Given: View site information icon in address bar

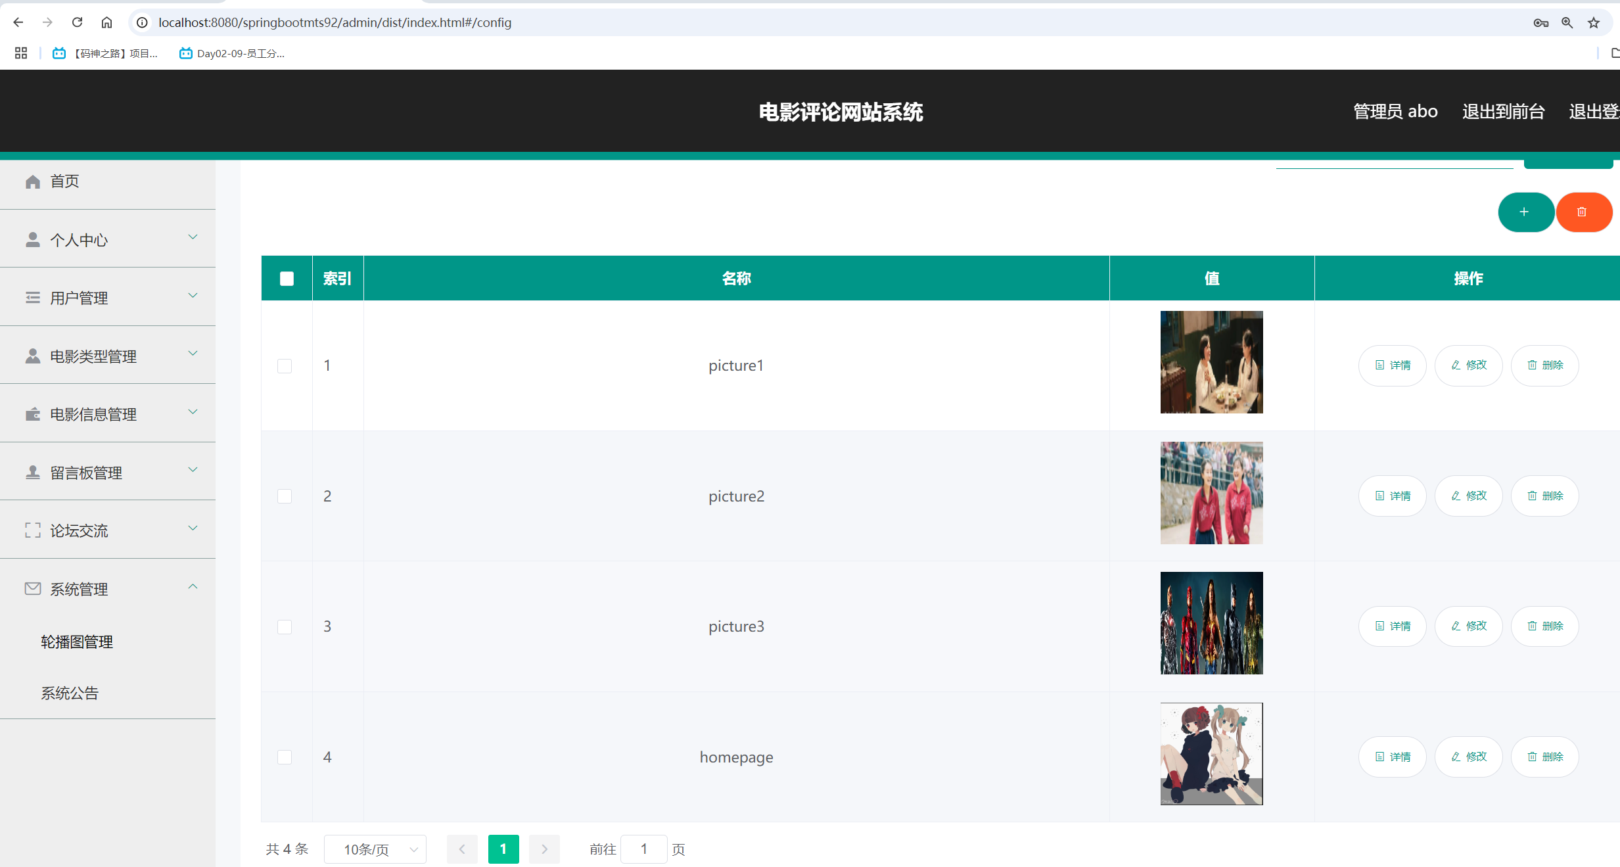Looking at the screenshot, I should tap(142, 22).
